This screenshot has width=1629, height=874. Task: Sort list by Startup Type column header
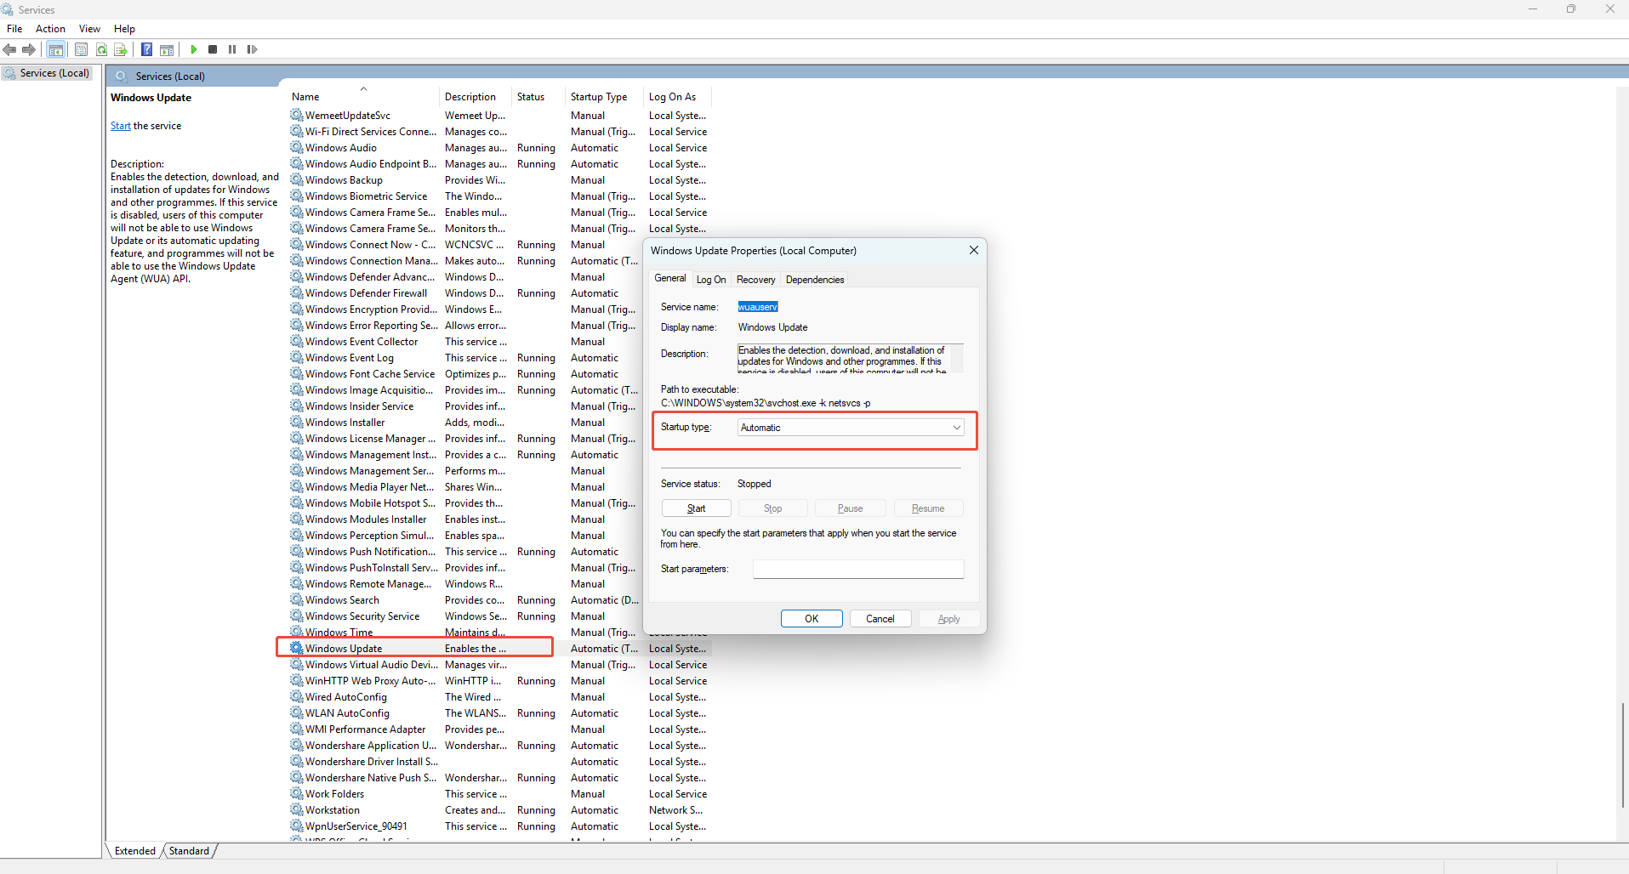tap(599, 97)
